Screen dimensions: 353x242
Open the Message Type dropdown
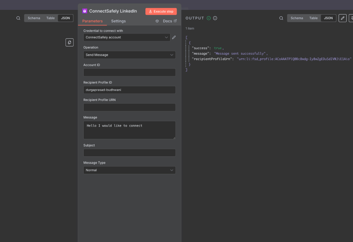point(129,170)
